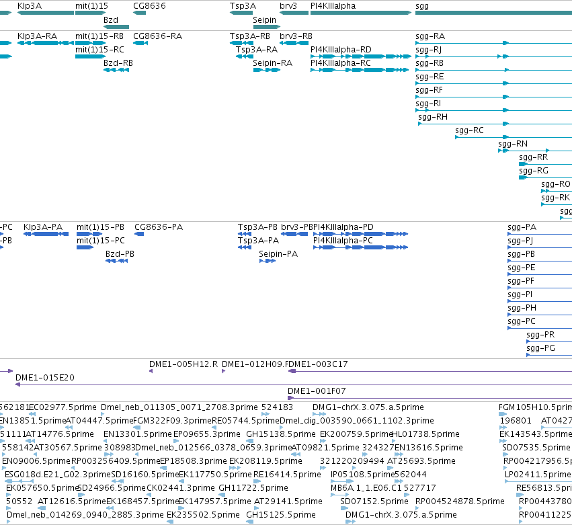Select the SD07152.5prime EST label
The image size is (572, 525).
374,501
